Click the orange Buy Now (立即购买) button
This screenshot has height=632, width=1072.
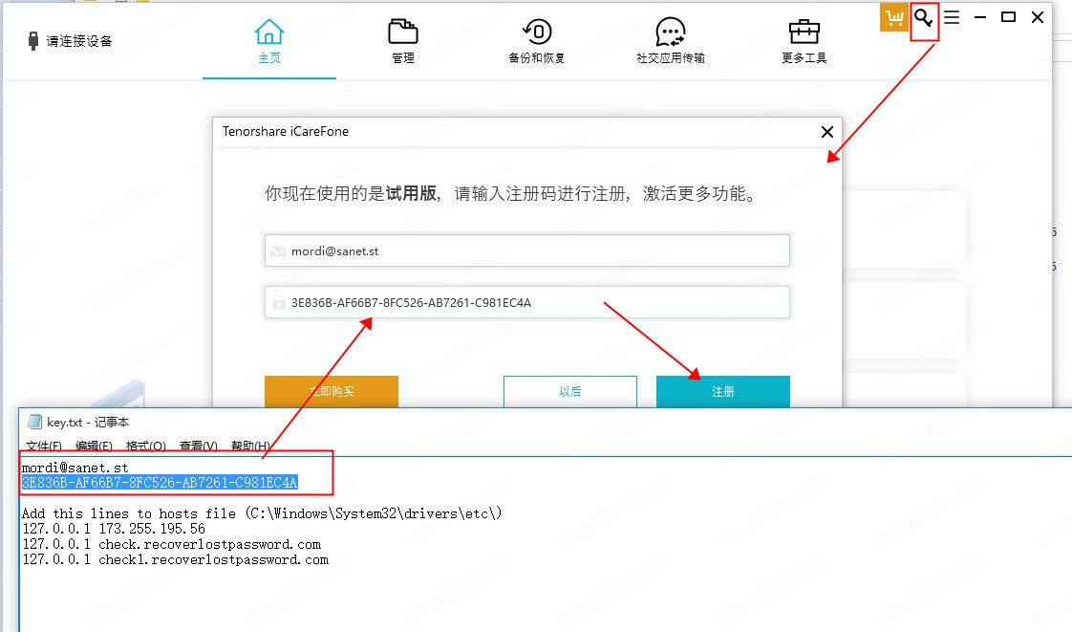click(x=332, y=391)
